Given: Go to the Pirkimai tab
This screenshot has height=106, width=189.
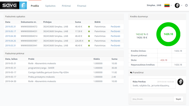Looking at the screenshot, I should (66, 6).
